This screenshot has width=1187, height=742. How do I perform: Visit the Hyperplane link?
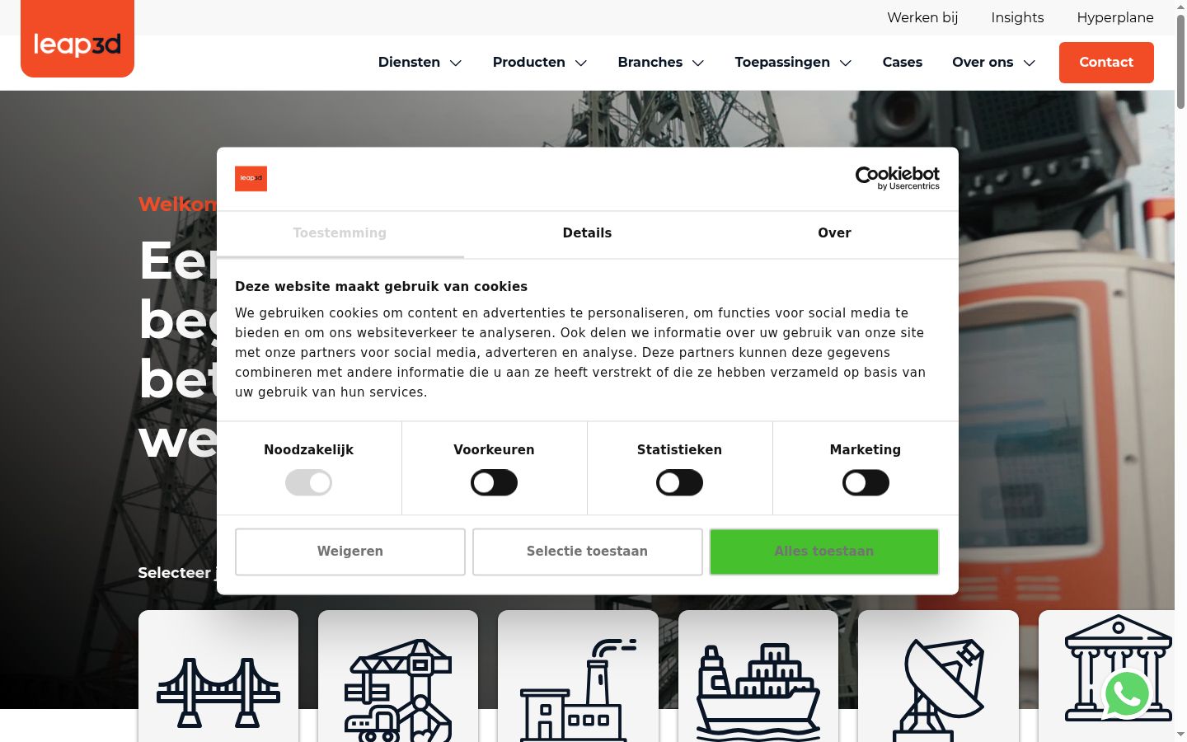(x=1115, y=17)
